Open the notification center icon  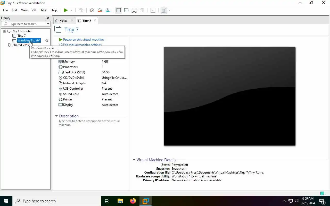(322, 201)
